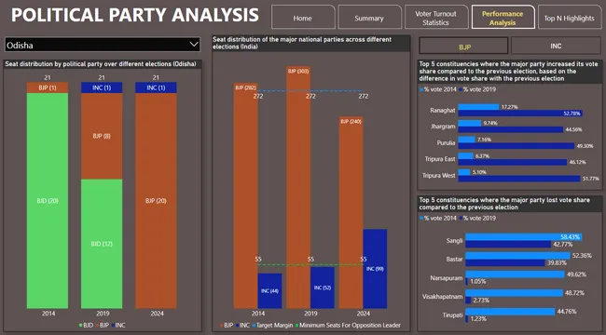Click the 2019 axis label in India chart
The width and height of the screenshot is (606, 335).
pos(310,314)
